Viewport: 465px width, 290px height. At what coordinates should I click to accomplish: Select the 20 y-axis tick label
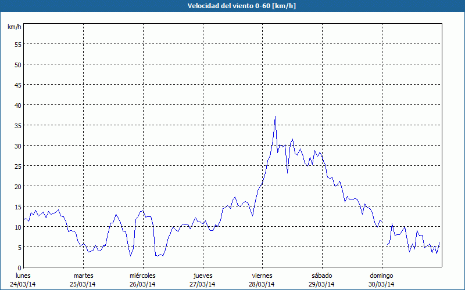17,186
